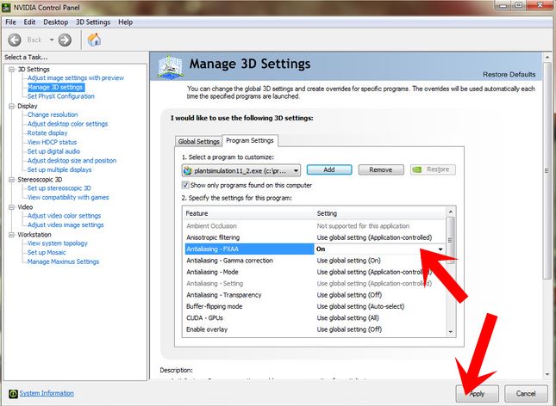
Task: Collapse the 3D Settings tree node
Action: pos(12,70)
